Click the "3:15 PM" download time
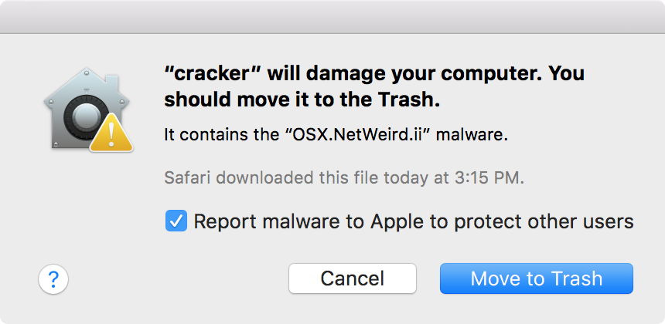 [x=493, y=178]
